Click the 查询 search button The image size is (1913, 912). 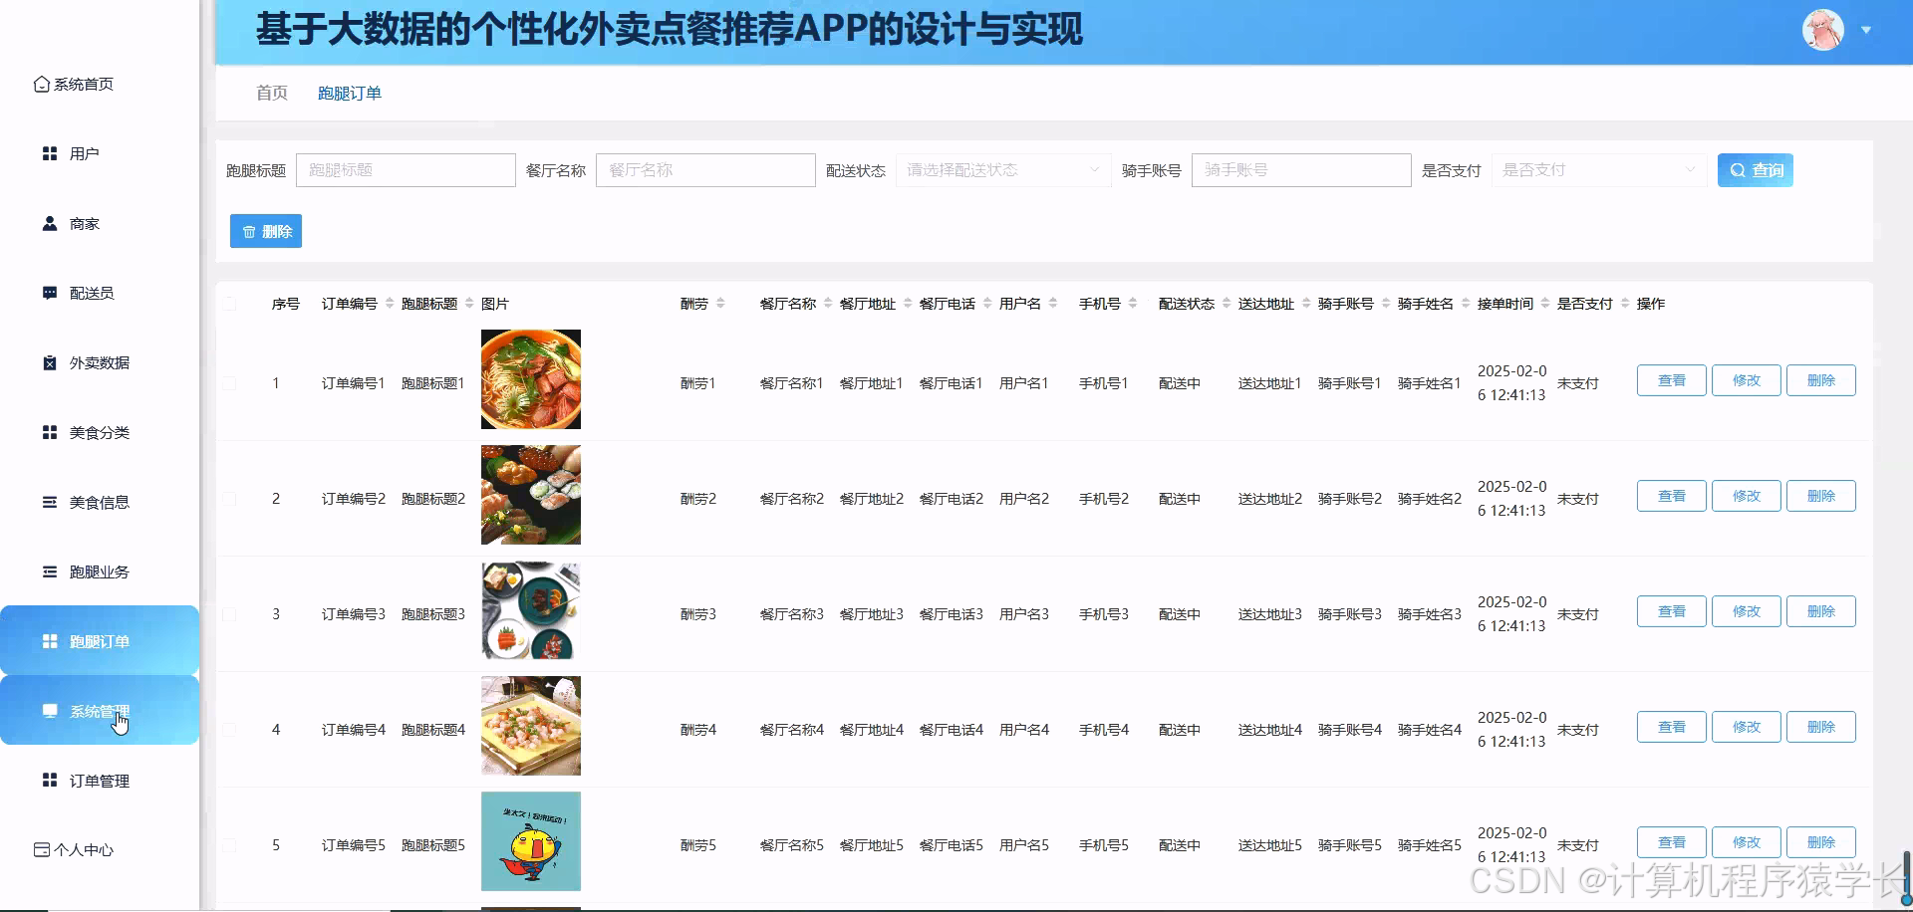[1755, 169]
